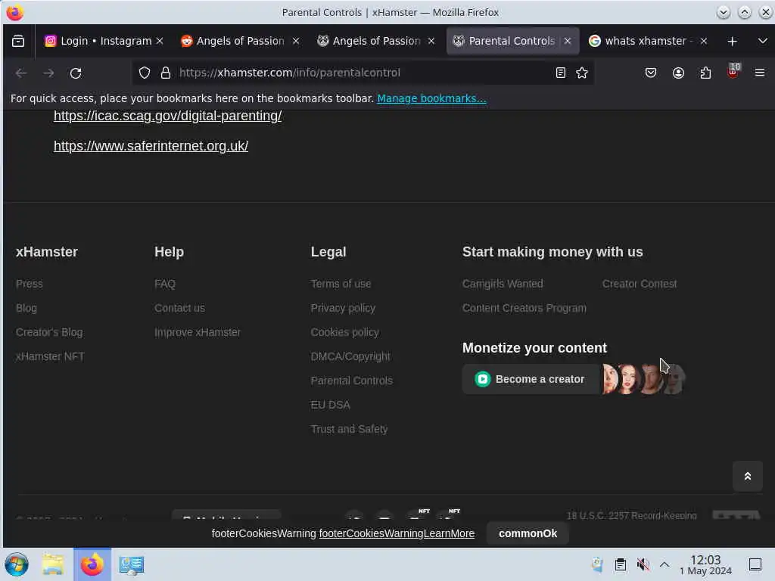The width and height of the screenshot is (775, 581).
Task: Open Firefox account menu
Action: tap(678, 73)
